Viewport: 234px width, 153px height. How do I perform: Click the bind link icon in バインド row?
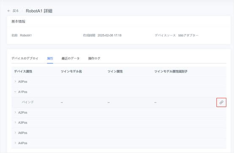(x=221, y=102)
